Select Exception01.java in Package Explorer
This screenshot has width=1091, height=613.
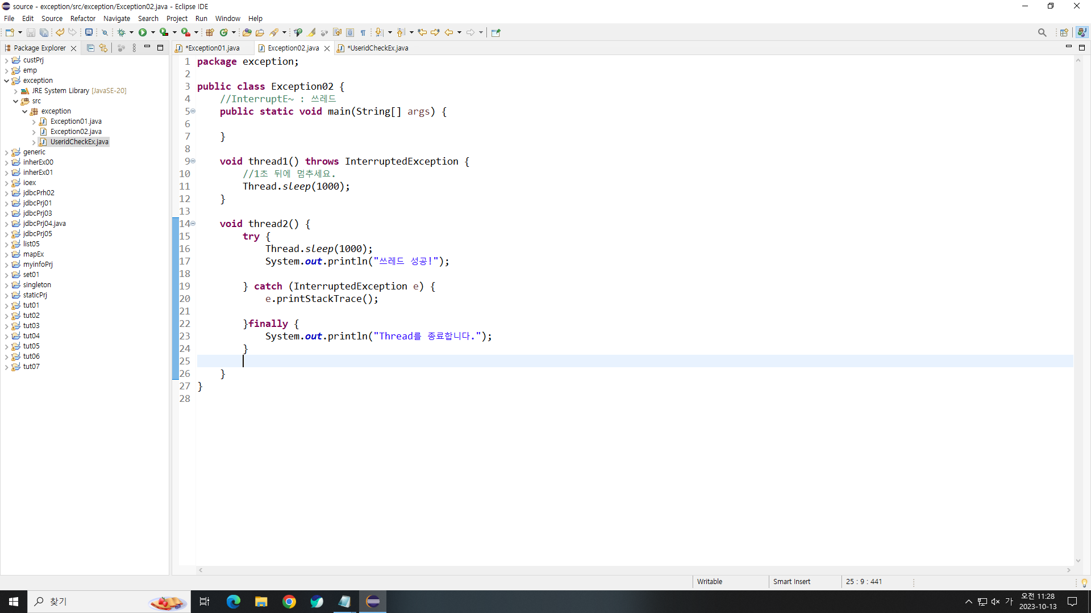76,121
